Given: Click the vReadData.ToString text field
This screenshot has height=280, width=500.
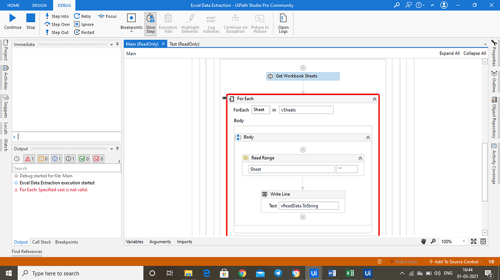Looking at the screenshot, I should pos(309,205).
